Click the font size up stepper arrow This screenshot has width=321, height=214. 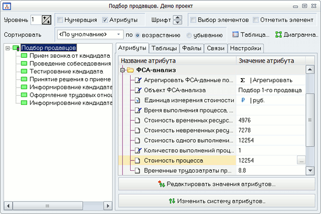(x=177, y=18)
